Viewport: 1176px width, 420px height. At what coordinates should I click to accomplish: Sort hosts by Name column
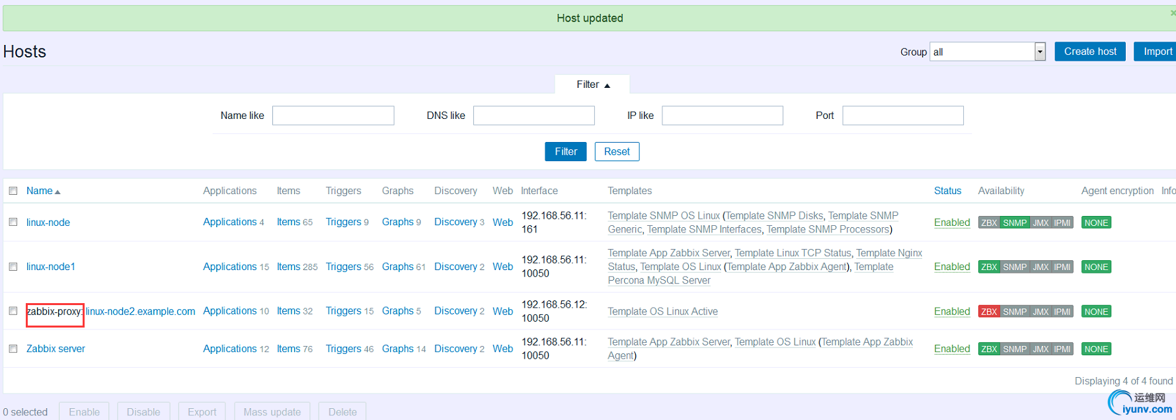43,191
